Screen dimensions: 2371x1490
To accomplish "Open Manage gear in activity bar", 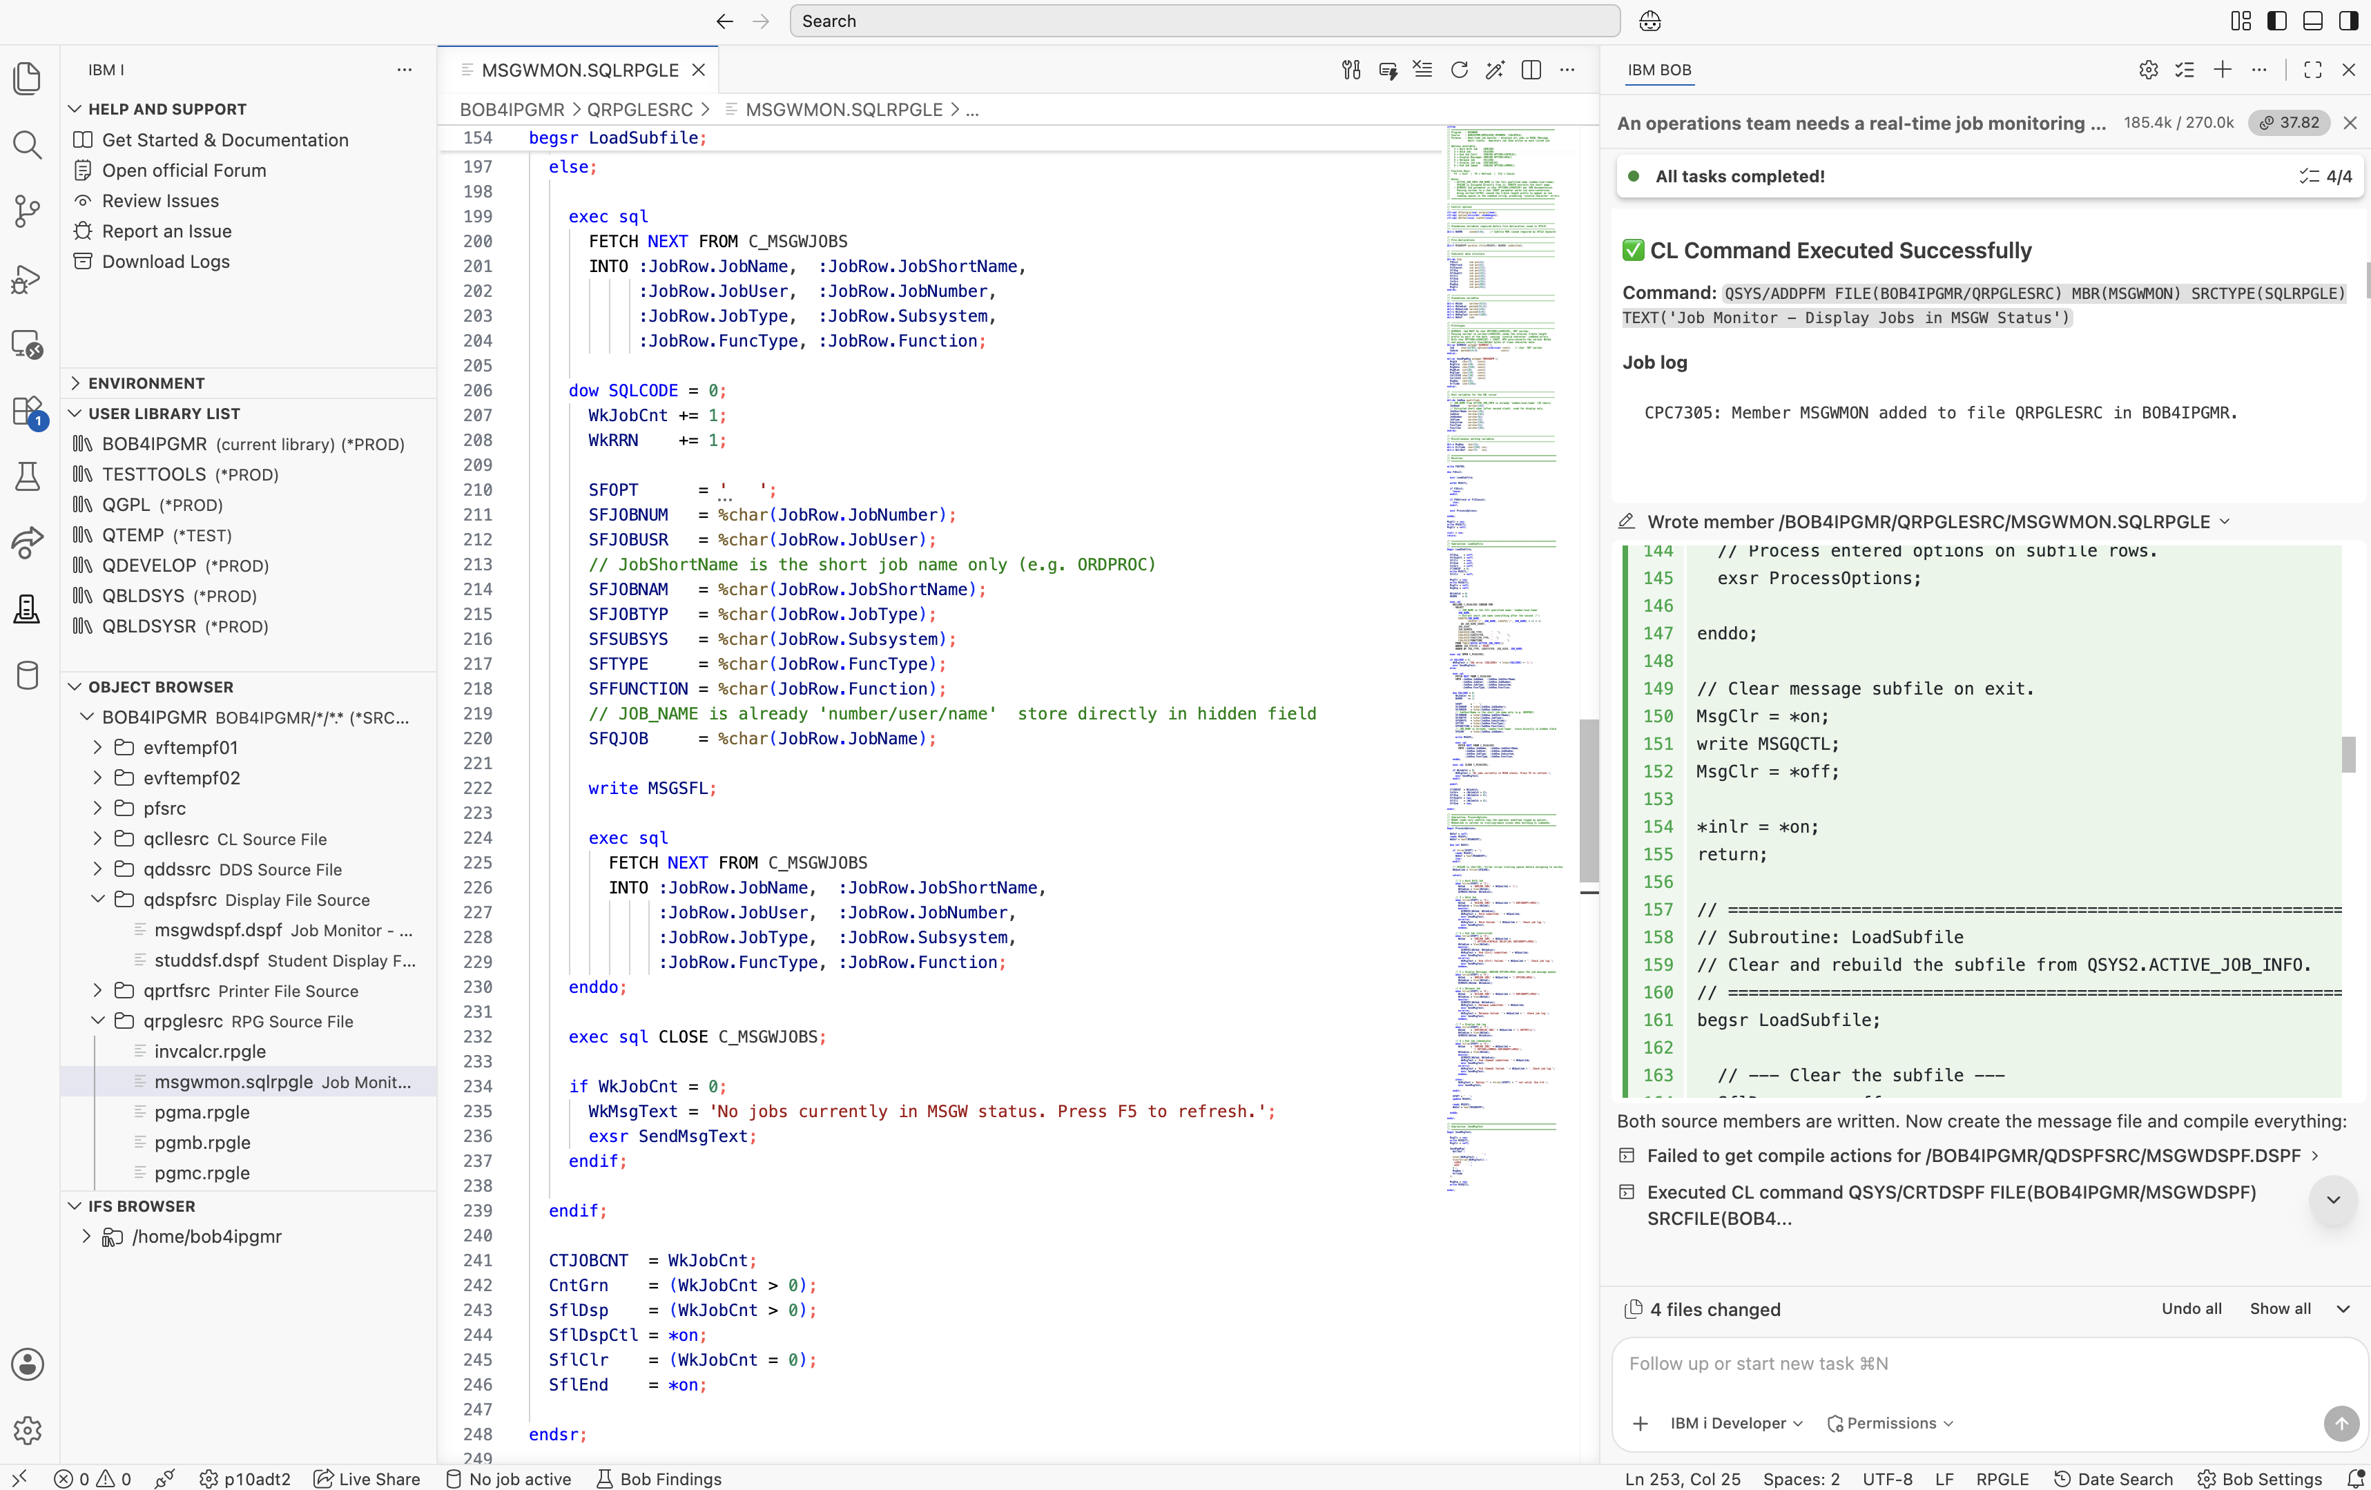I will (x=28, y=1430).
